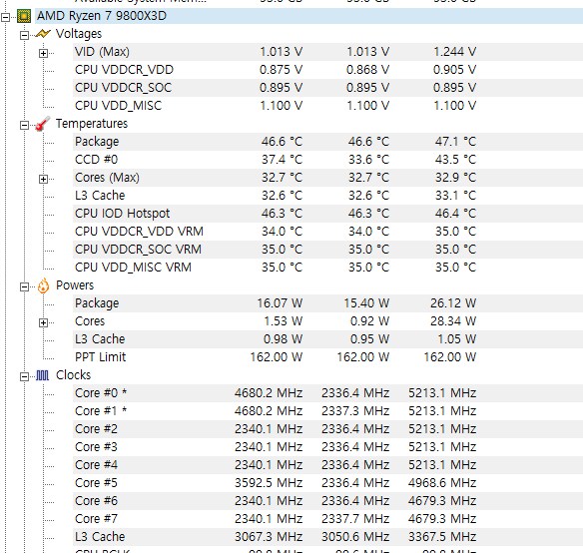Select the AMD Ryzen 7 9800X3D row
The image size is (583, 553).
coord(308,16)
